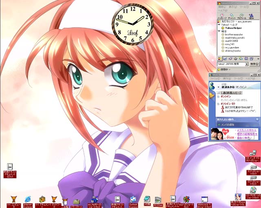
Task: Select the Internet Explorer desktop icon
Action: tap(28, 201)
